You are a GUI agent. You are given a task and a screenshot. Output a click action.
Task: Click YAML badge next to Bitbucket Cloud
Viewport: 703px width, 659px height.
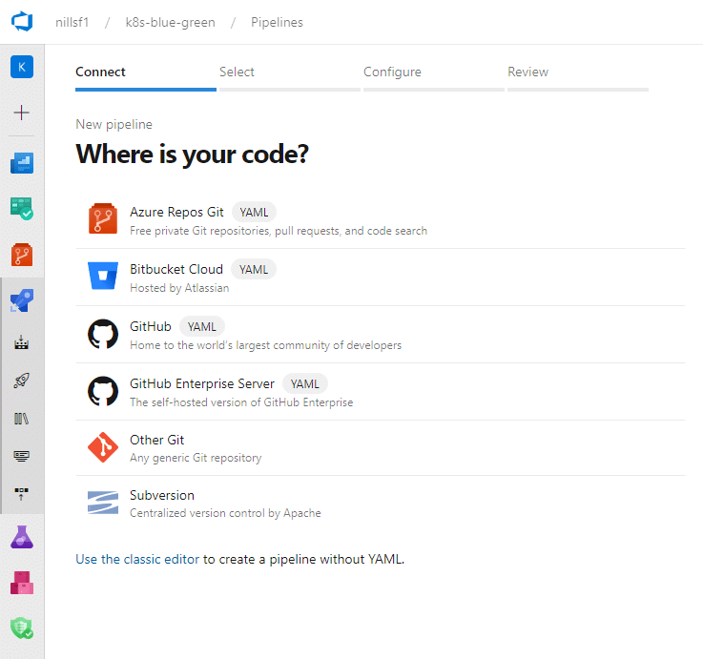254,270
